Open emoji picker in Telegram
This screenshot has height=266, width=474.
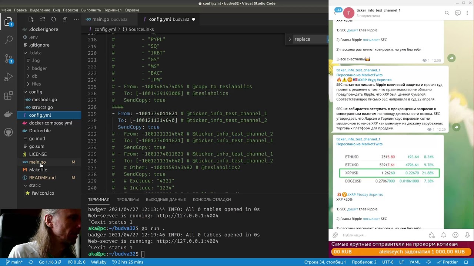pos(455,235)
